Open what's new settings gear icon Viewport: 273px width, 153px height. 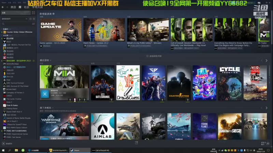(54, 14)
